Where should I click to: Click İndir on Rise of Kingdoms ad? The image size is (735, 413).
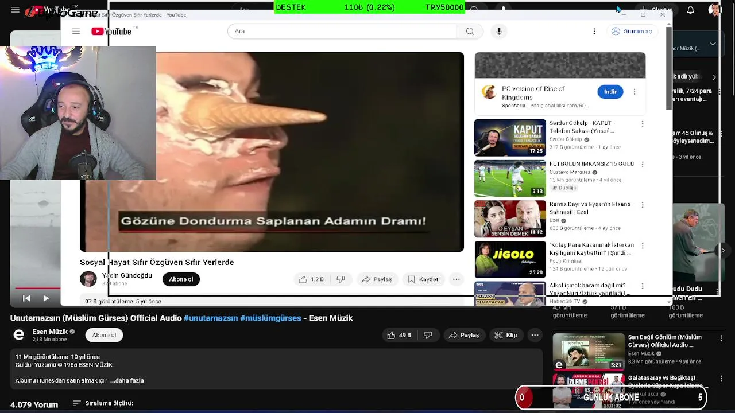(x=610, y=92)
